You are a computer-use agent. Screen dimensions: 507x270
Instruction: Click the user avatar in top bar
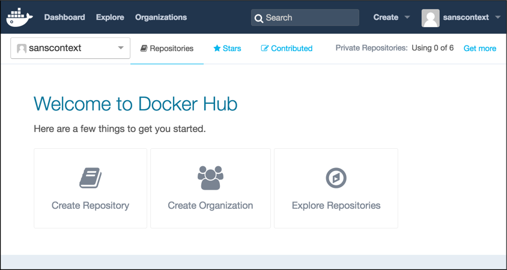[430, 18]
